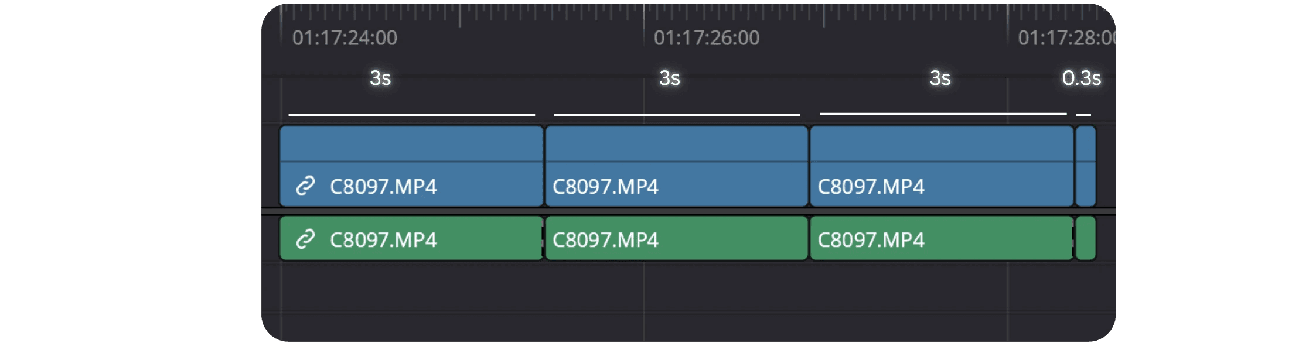The height and width of the screenshot is (343, 1292).
Task: Click the short 0.3s video clip on the right
Action: click(1085, 167)
